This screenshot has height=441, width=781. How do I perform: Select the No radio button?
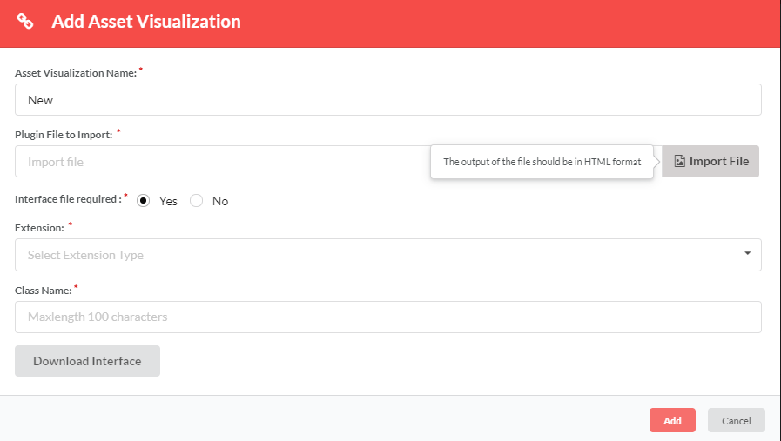pyautogui.click(x=197, y=201)
